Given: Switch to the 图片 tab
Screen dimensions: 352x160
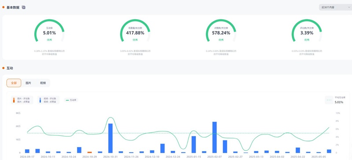Looking at the screenshot, I should (x=28, y=83).
